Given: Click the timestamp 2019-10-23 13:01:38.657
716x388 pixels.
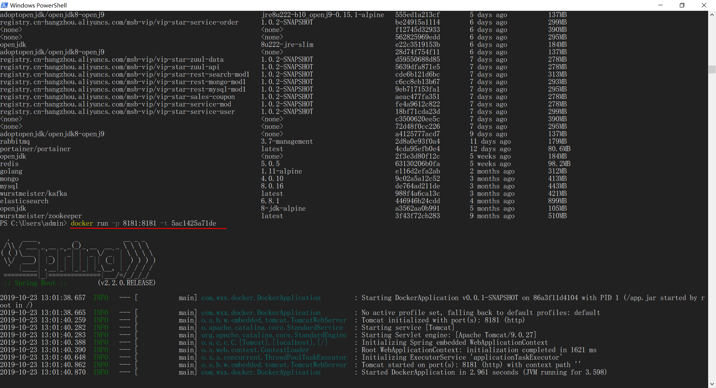Looking at the screenshot, I should 43,298.
